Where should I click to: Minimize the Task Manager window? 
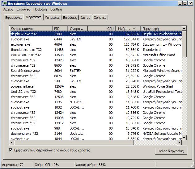click(180, 3)
